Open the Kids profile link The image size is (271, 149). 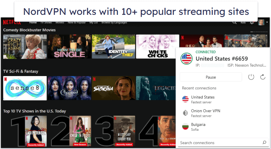coord(243,23)
